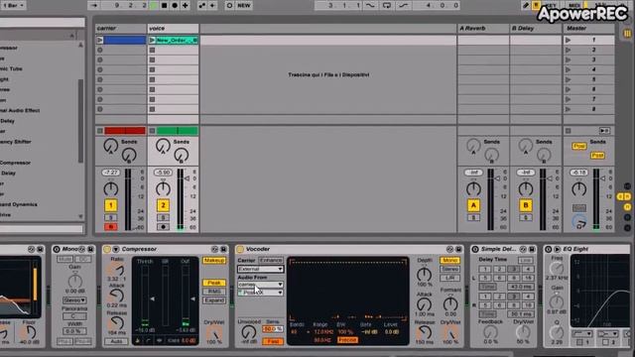Adjust the carrier track pan knob
This screenshot has width=635, height=357.
(x=110, y=189)
